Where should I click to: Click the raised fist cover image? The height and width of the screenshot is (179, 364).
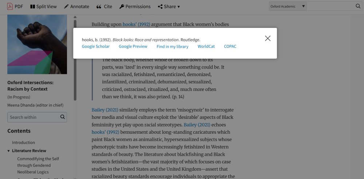pyautogui.click(x=37, y=44)
